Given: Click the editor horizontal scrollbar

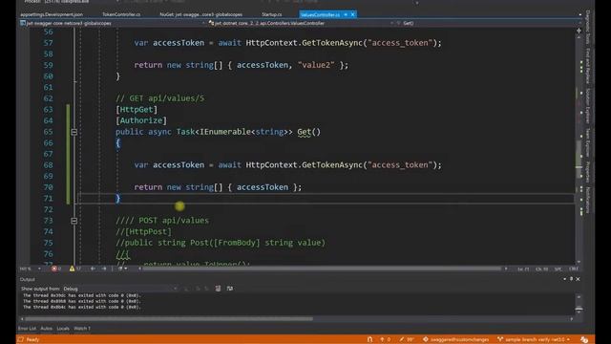Looking at the screenshot, I should pos(322,269).
